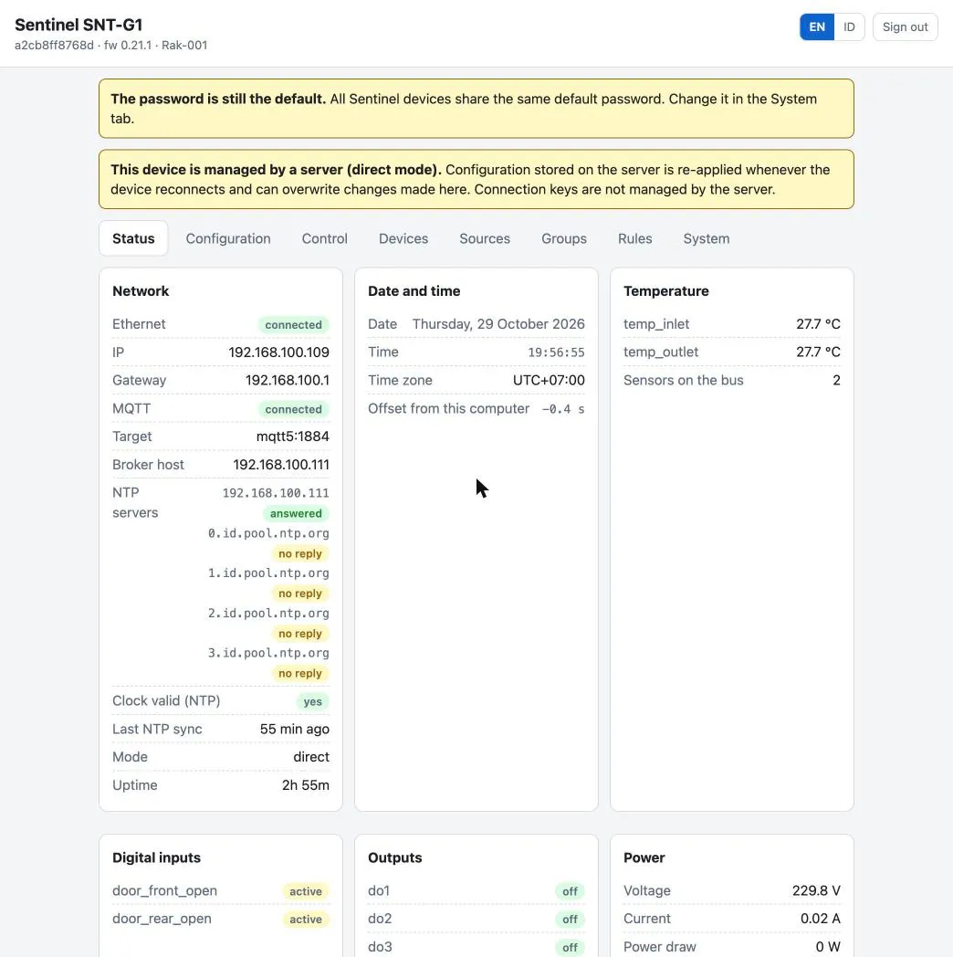
Task: Click no reply badge under 3.id.pool.ntp.org
Action: click(300, 673)
